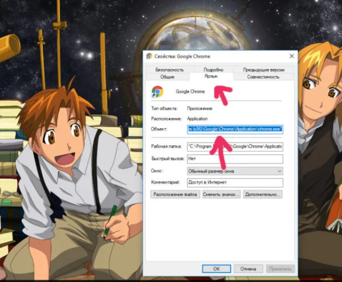Expand the Окно dropdown list

pos(235,171)
